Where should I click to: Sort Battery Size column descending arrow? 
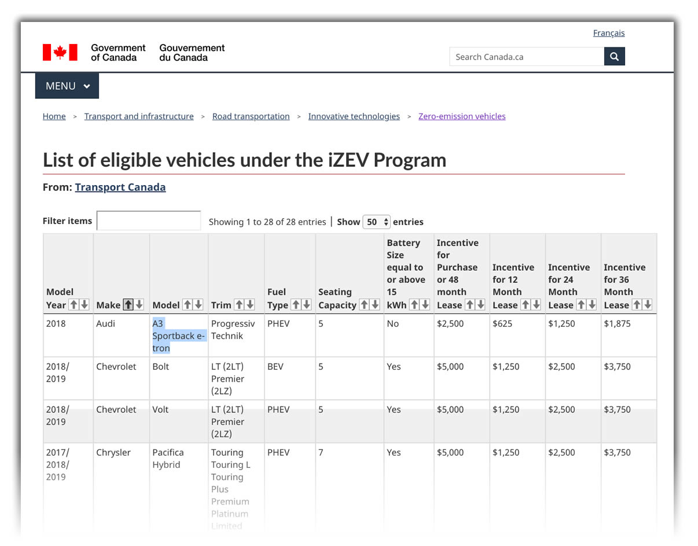coord(425,305)
